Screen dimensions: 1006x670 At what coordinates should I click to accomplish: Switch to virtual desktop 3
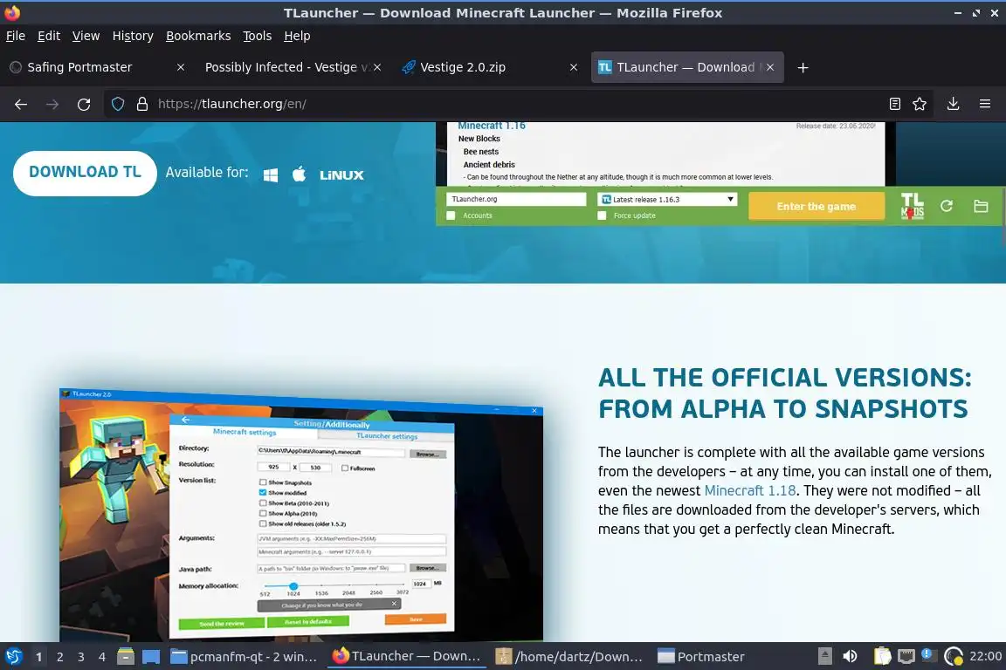point(81,657)
